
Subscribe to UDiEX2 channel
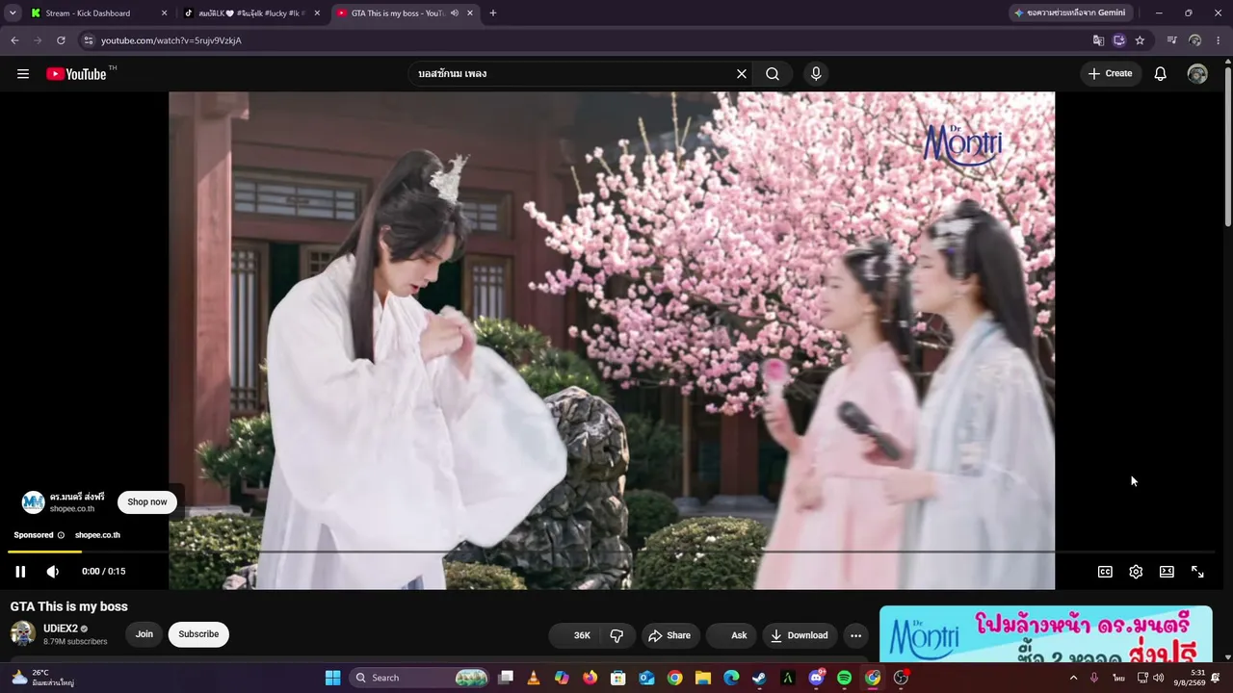198,634
